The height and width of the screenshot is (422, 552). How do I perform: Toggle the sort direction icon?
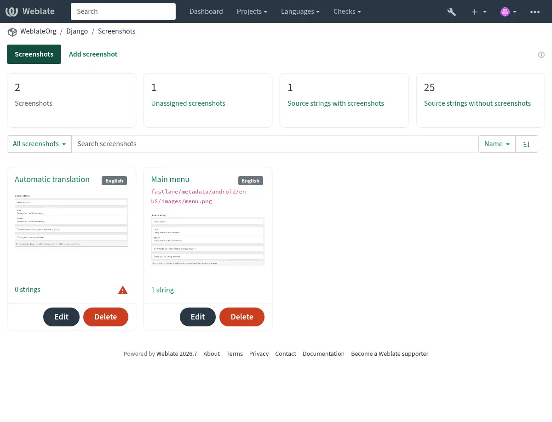coord(527,144)
